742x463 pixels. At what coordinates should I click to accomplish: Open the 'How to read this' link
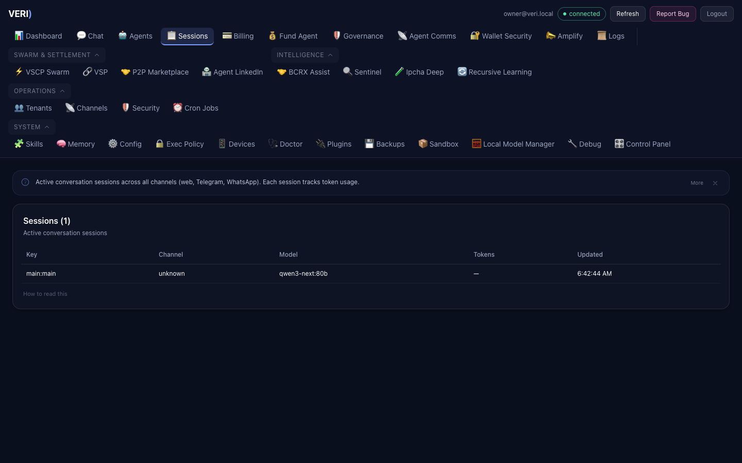click(45, 294)
